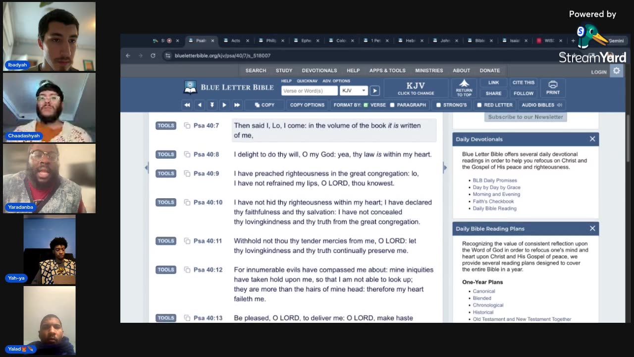Open the site settings gear icon

tap(617, 71)
